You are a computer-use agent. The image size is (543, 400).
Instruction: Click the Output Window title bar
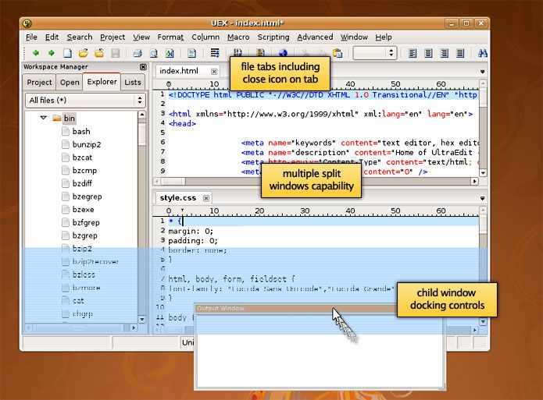(296, 309)
